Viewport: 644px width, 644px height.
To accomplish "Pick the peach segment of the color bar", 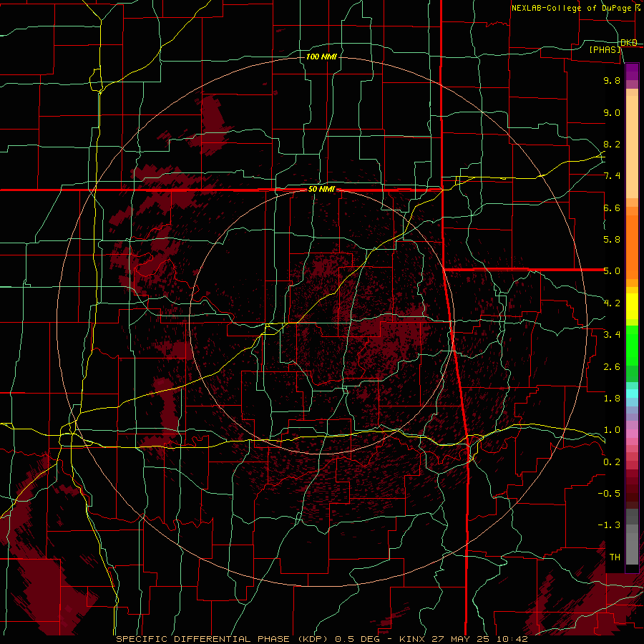I will pyautogui.click(x=632, y=147).
